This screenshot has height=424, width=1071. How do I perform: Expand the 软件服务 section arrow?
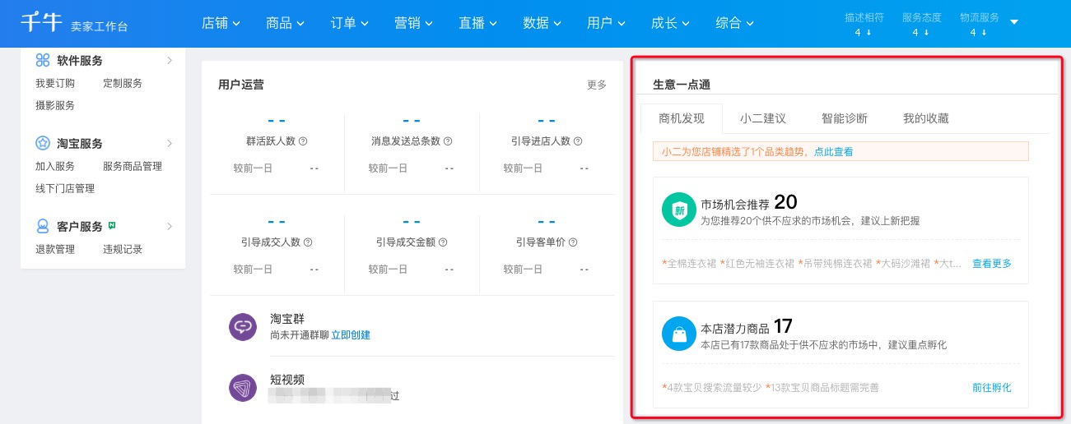pos(170,61)
